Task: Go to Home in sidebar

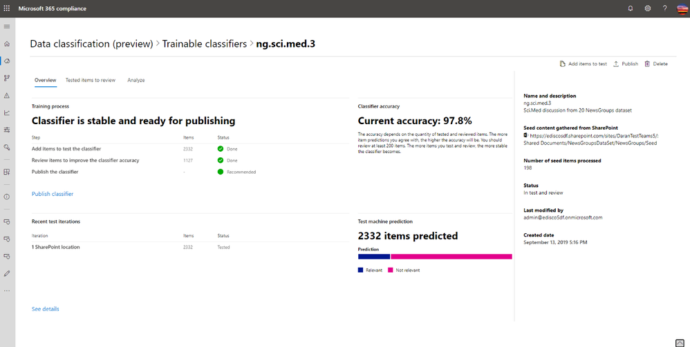Action: coord(7,43)
